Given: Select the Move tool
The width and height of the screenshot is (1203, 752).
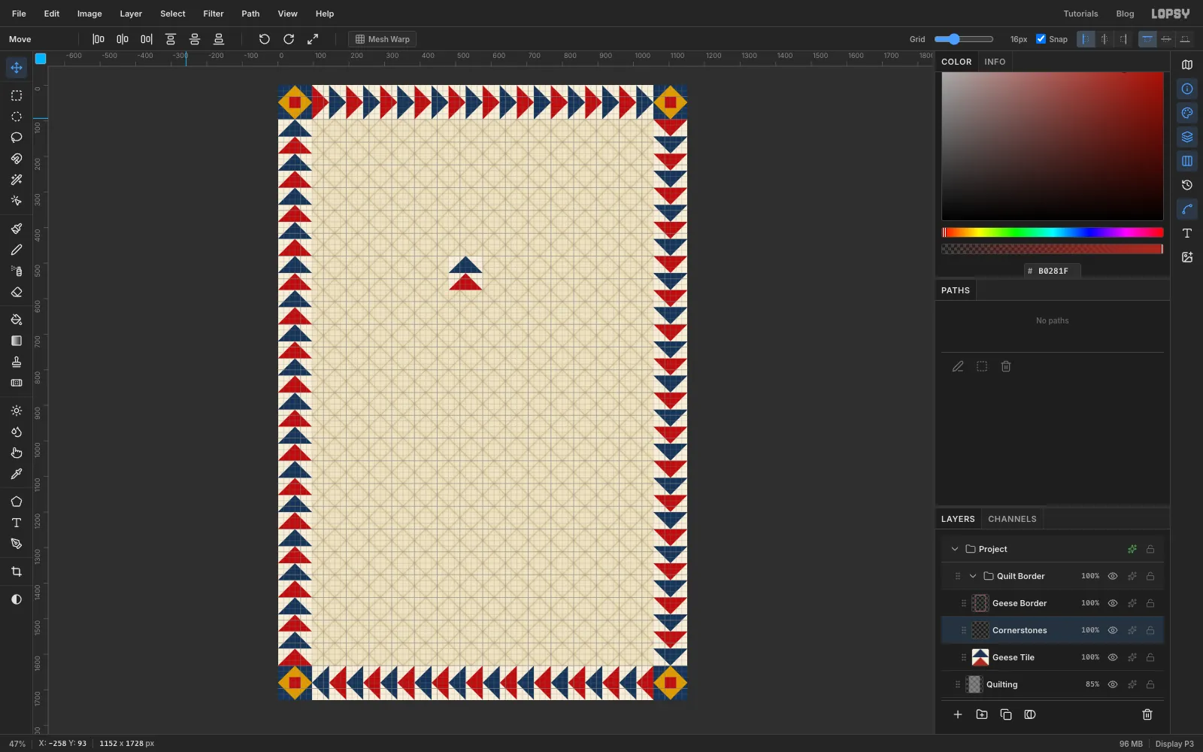Looking at the screenshot, I should (x=17, y=68).
